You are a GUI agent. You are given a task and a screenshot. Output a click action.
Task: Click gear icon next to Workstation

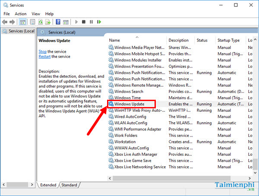click(111, 142)
